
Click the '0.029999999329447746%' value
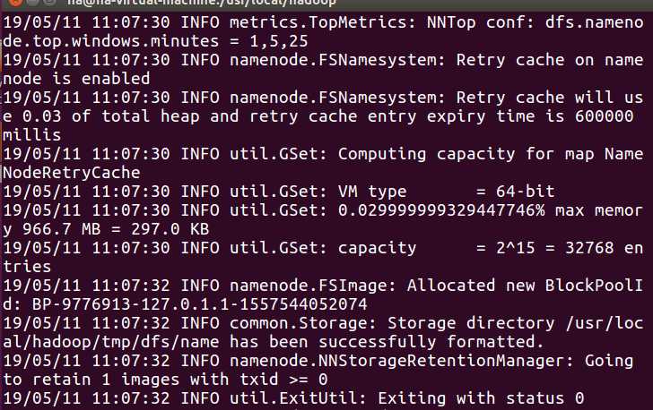(441, 210)
